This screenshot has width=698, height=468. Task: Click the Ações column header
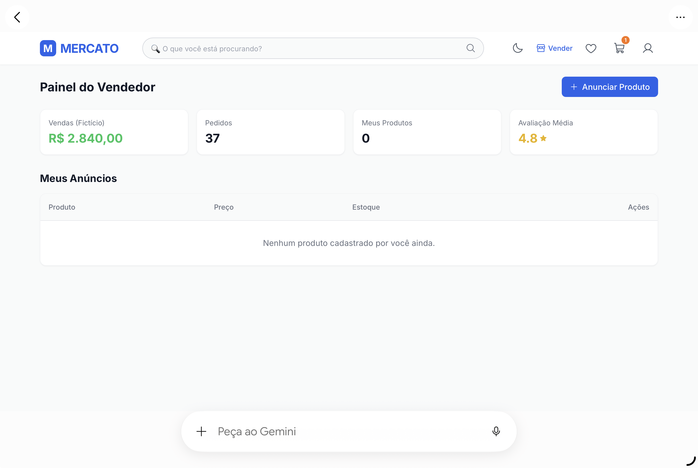639,207
